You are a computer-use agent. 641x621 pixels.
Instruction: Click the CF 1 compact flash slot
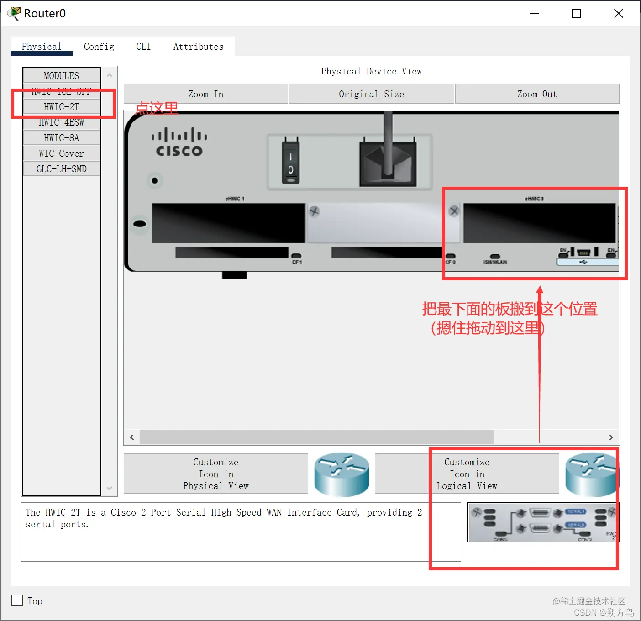tap(232, 253)
